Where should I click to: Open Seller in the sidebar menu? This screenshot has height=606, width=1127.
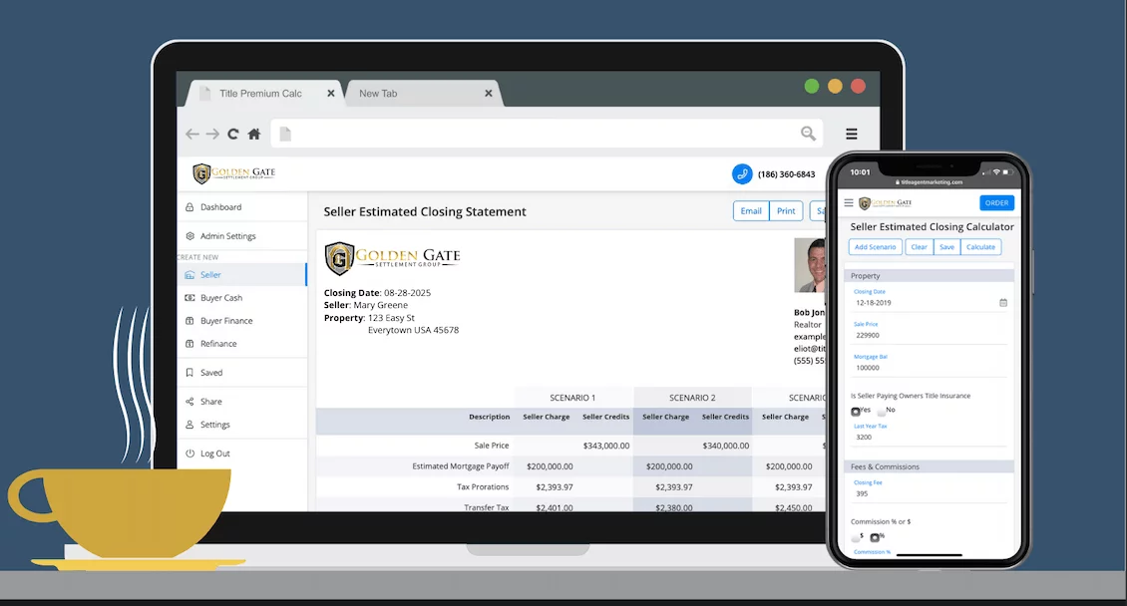click(210, 275)
